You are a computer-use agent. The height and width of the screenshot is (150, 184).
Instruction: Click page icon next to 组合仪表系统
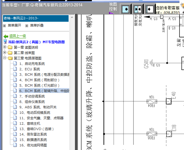(15, 101)
